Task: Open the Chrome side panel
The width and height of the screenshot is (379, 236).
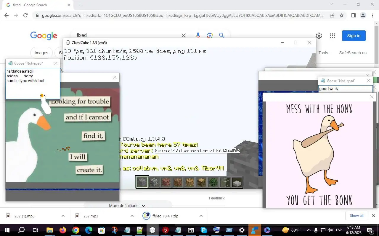Action: click(353, 15)
